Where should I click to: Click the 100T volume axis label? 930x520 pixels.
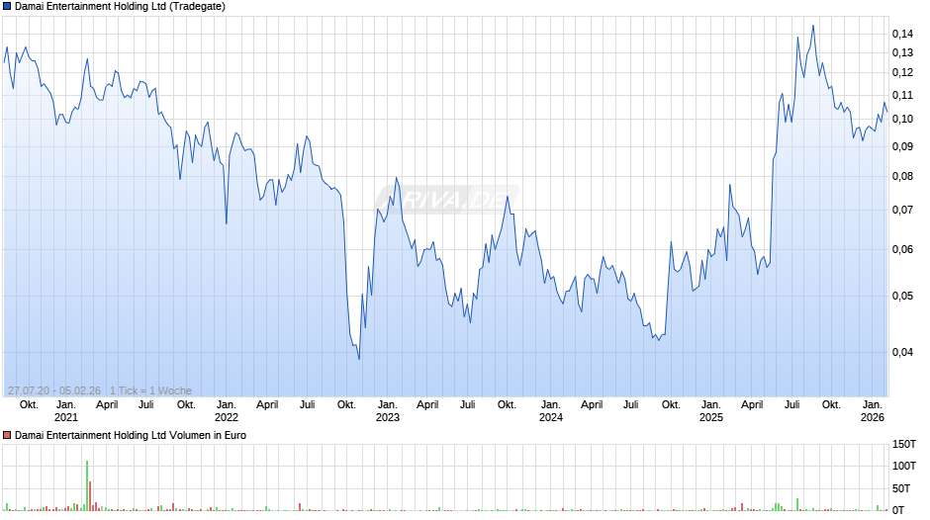[904, 466]
